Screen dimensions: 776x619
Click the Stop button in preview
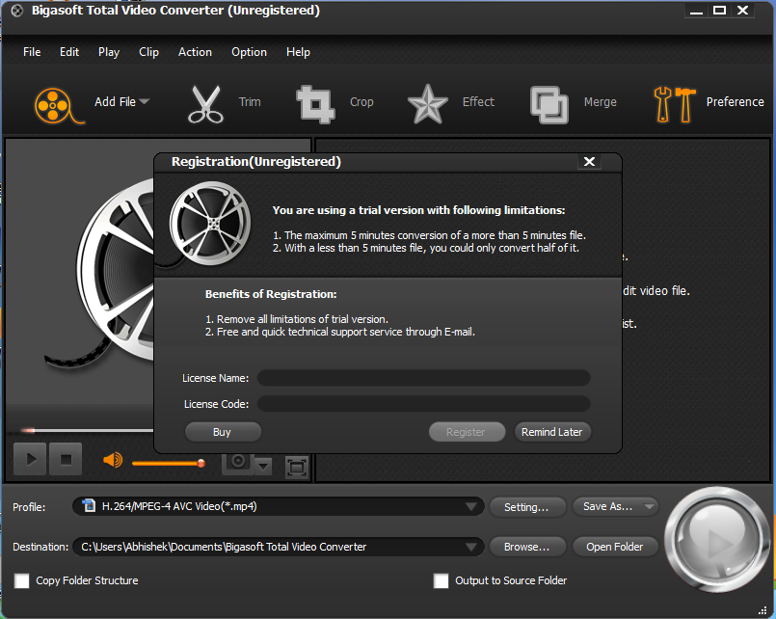66,459
